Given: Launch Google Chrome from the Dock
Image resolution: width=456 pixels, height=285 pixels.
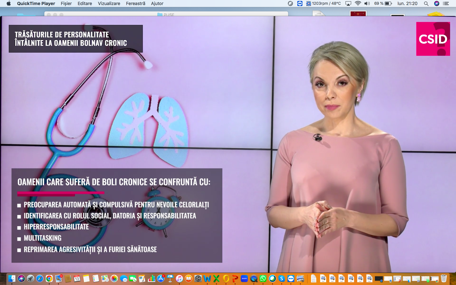Looking at the screenshot, I should [x=49, y=279].
